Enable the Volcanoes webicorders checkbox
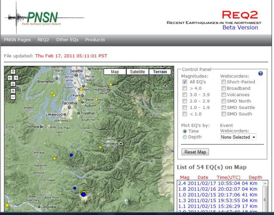Image resolution: width=274 pixels, height=215 pixels. pyautogui.click(x=223, y=98)
